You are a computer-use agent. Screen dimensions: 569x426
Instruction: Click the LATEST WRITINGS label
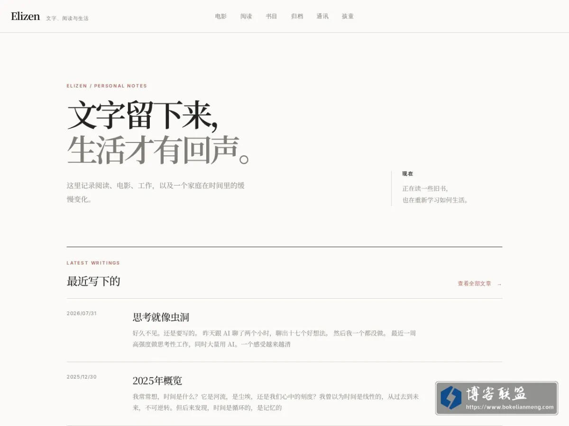93,263
